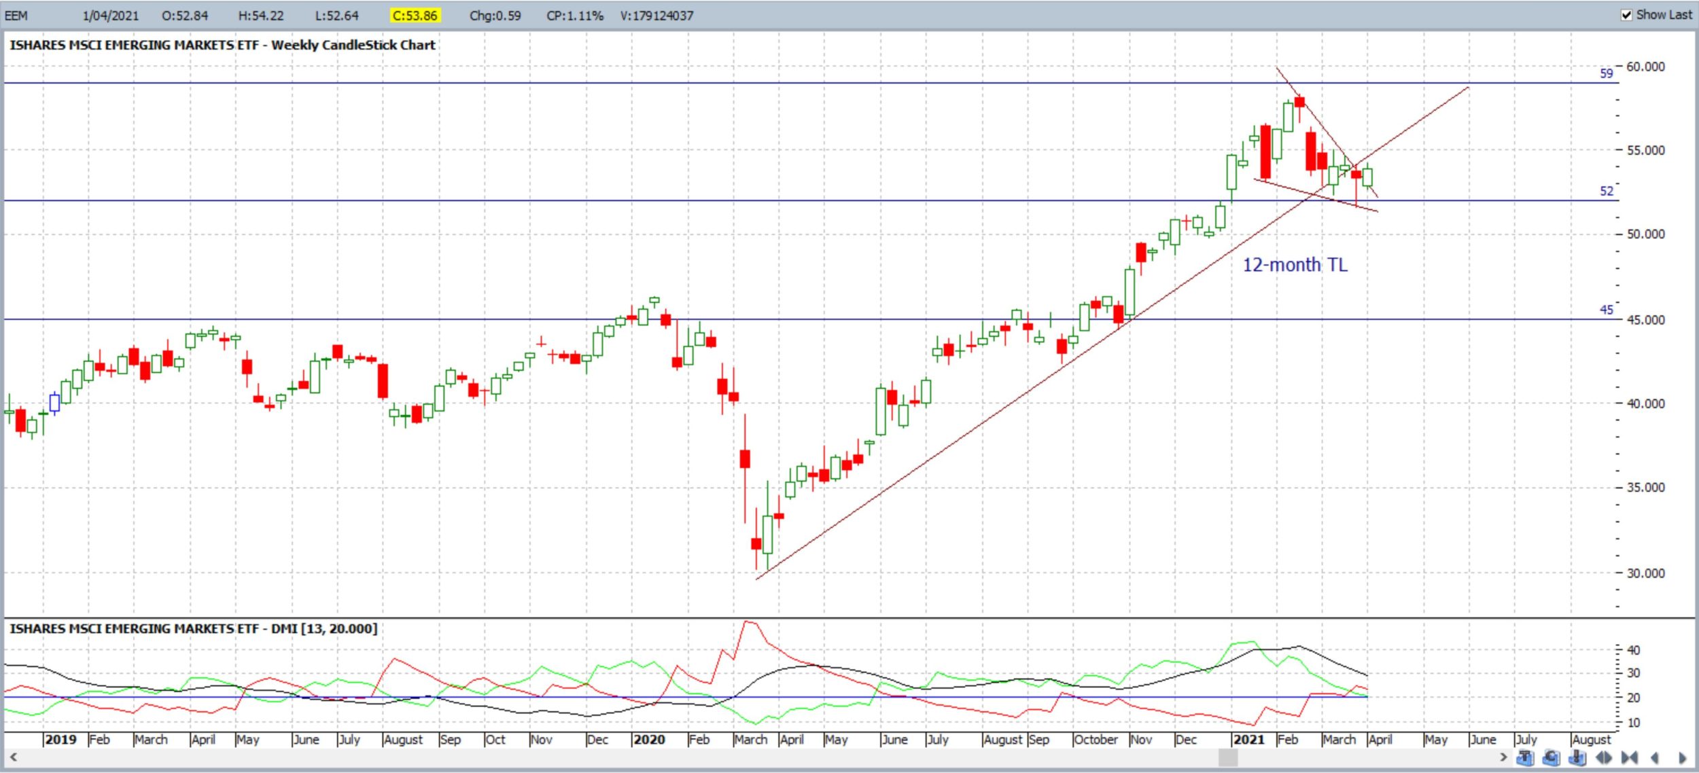Click the 2020 year label on time axis
1699x773 pixels.
649,739
